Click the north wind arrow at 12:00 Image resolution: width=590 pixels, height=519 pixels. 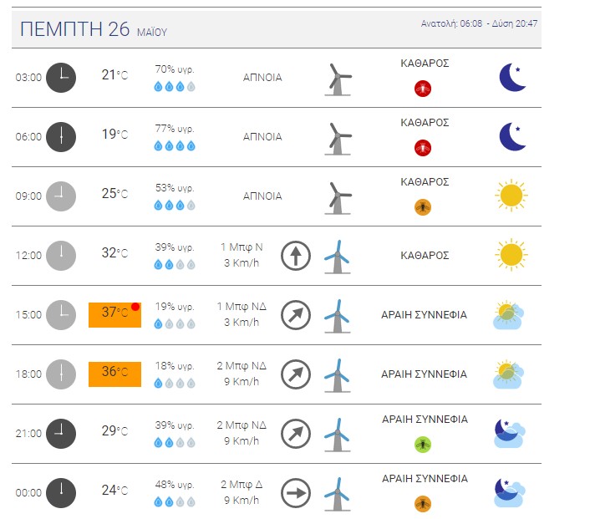tap(295, 255)
